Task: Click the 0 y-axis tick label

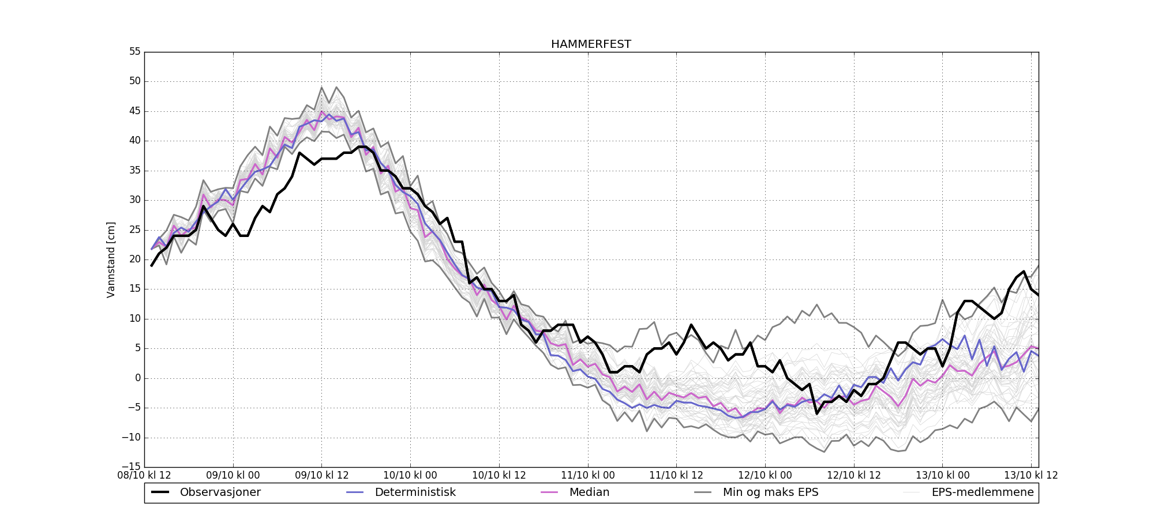Action: pyautogui.click(x=137, y=378)
